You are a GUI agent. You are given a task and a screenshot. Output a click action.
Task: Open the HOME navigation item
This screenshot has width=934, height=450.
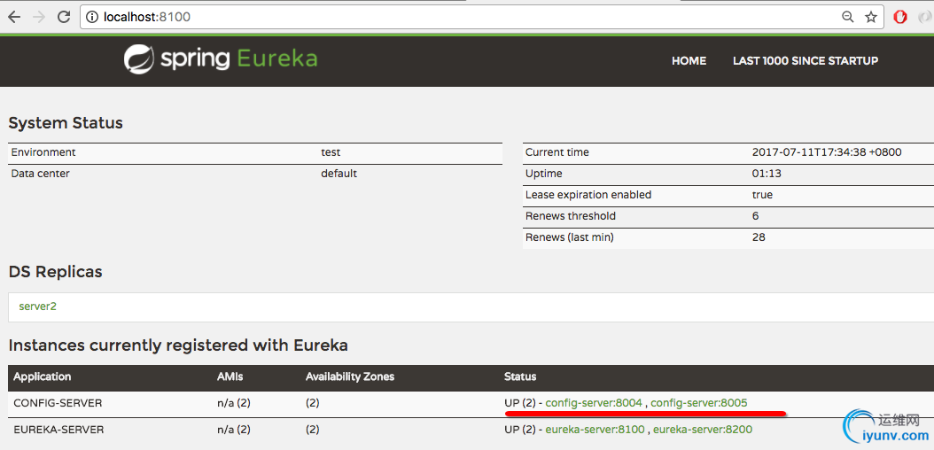pyautogui.click(x=689, y=61)
